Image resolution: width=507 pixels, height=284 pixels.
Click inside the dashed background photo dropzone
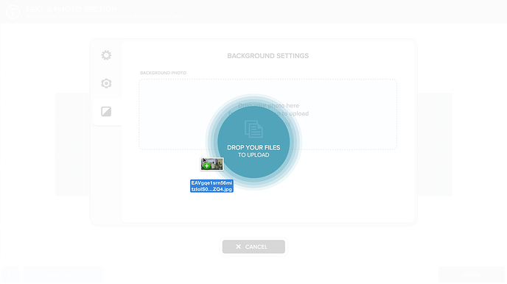(343, 114)
